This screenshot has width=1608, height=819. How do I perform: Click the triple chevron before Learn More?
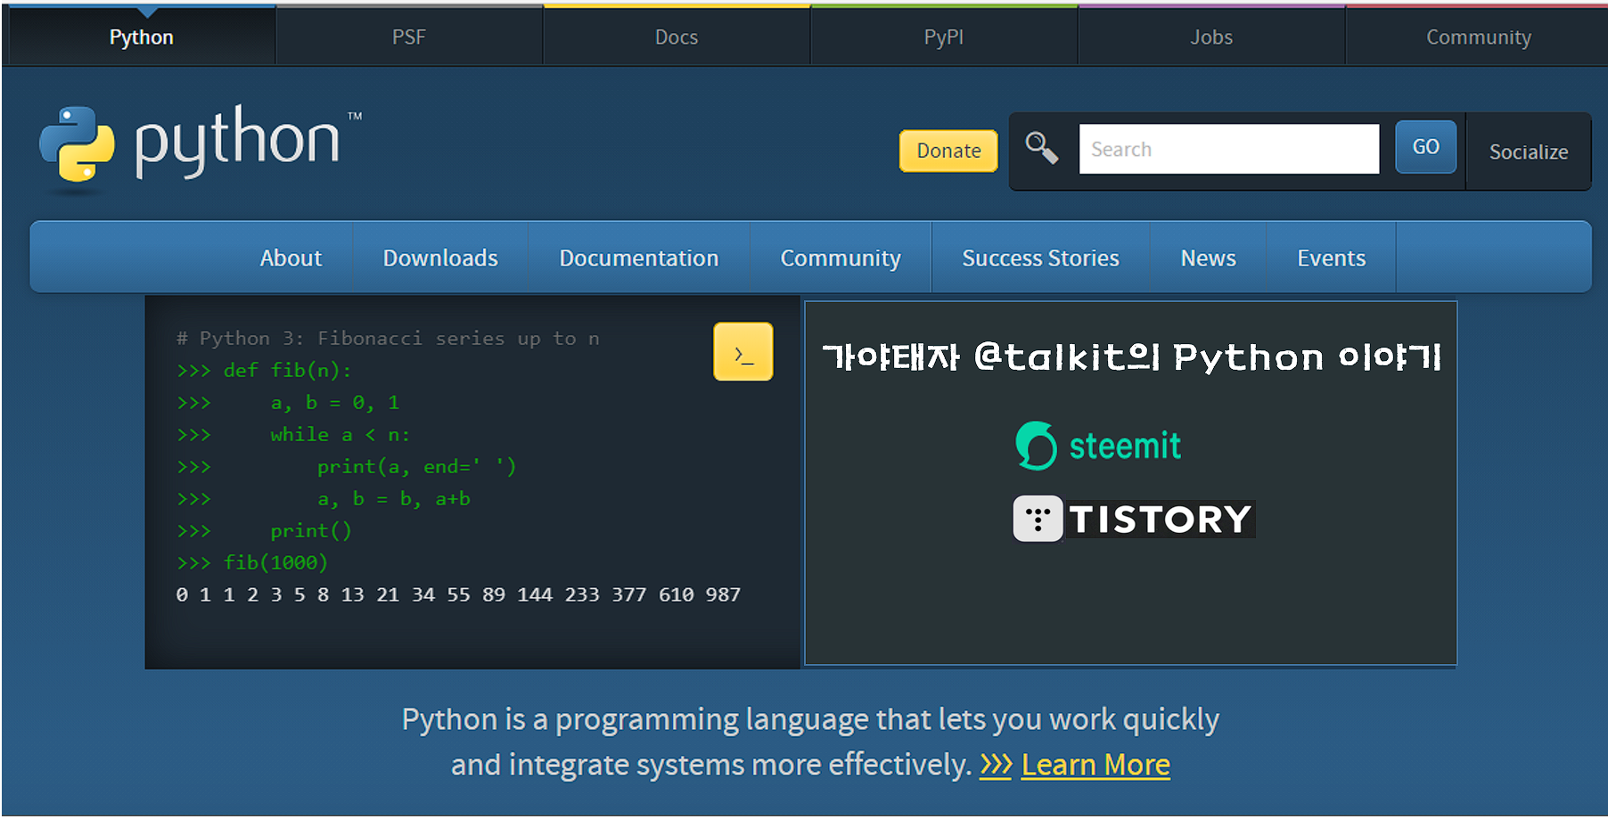tap(996, 765)
